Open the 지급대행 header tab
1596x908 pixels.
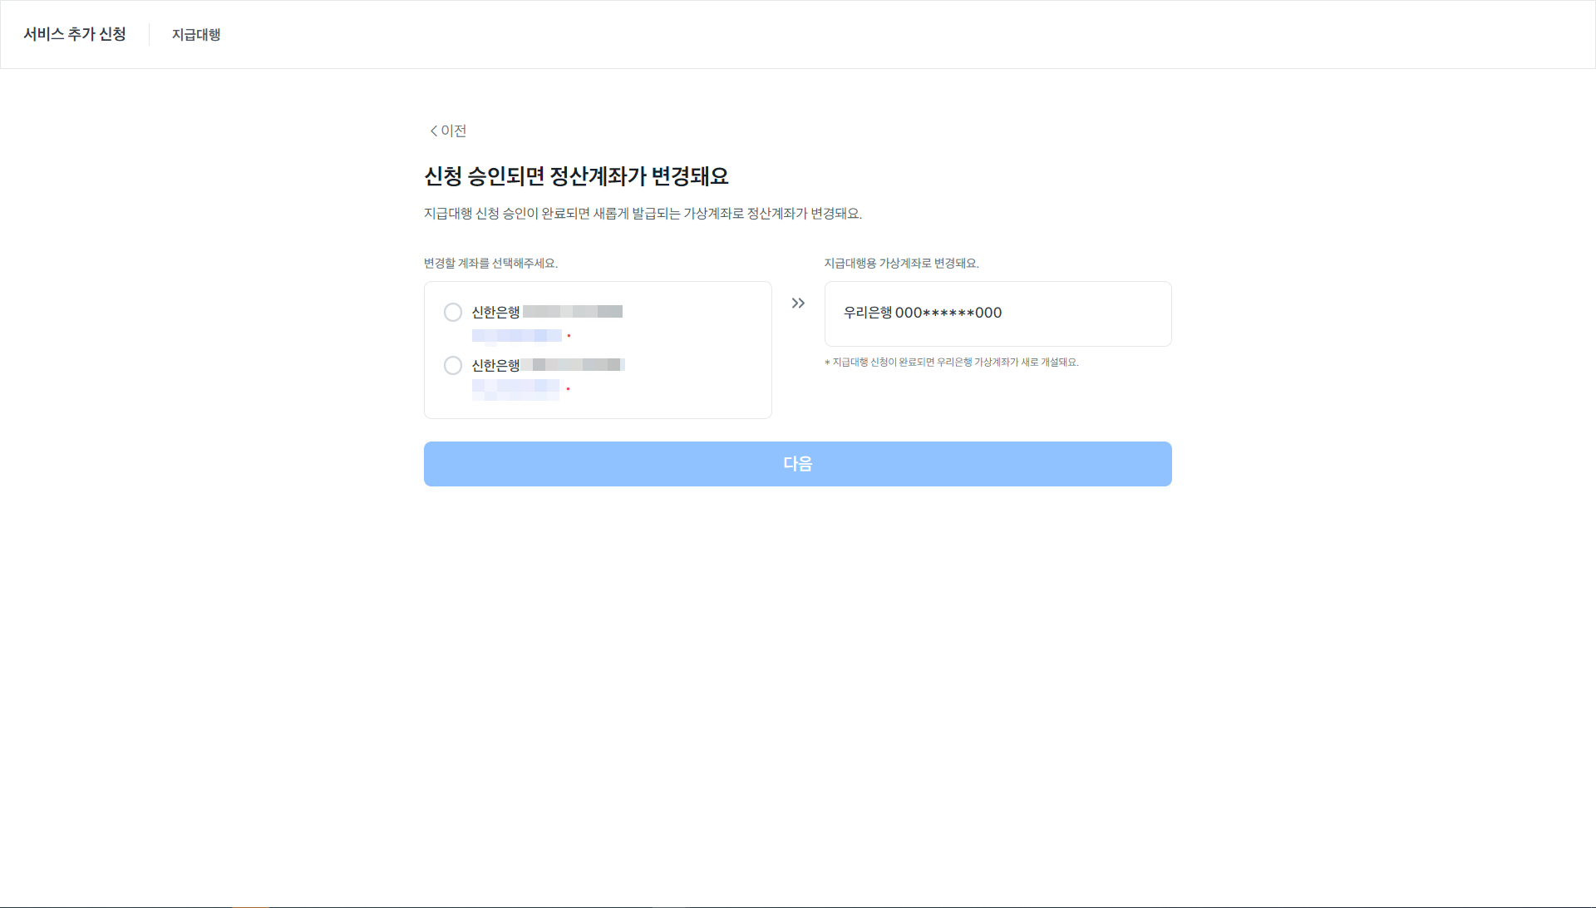[x=196, y=35]
